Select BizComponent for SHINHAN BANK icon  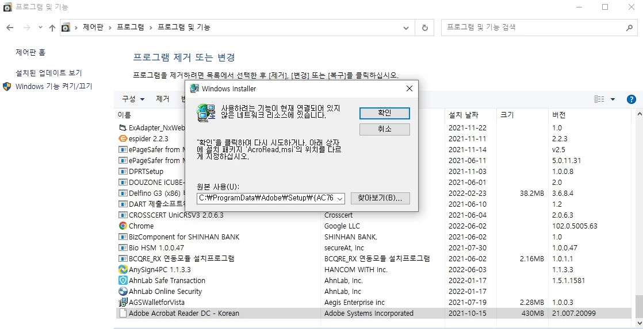pyautogui.click(x=123, y=237)
